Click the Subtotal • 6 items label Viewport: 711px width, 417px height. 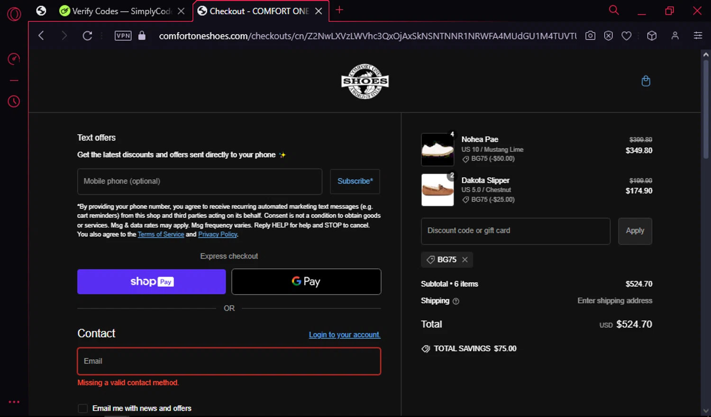(449, 284)
